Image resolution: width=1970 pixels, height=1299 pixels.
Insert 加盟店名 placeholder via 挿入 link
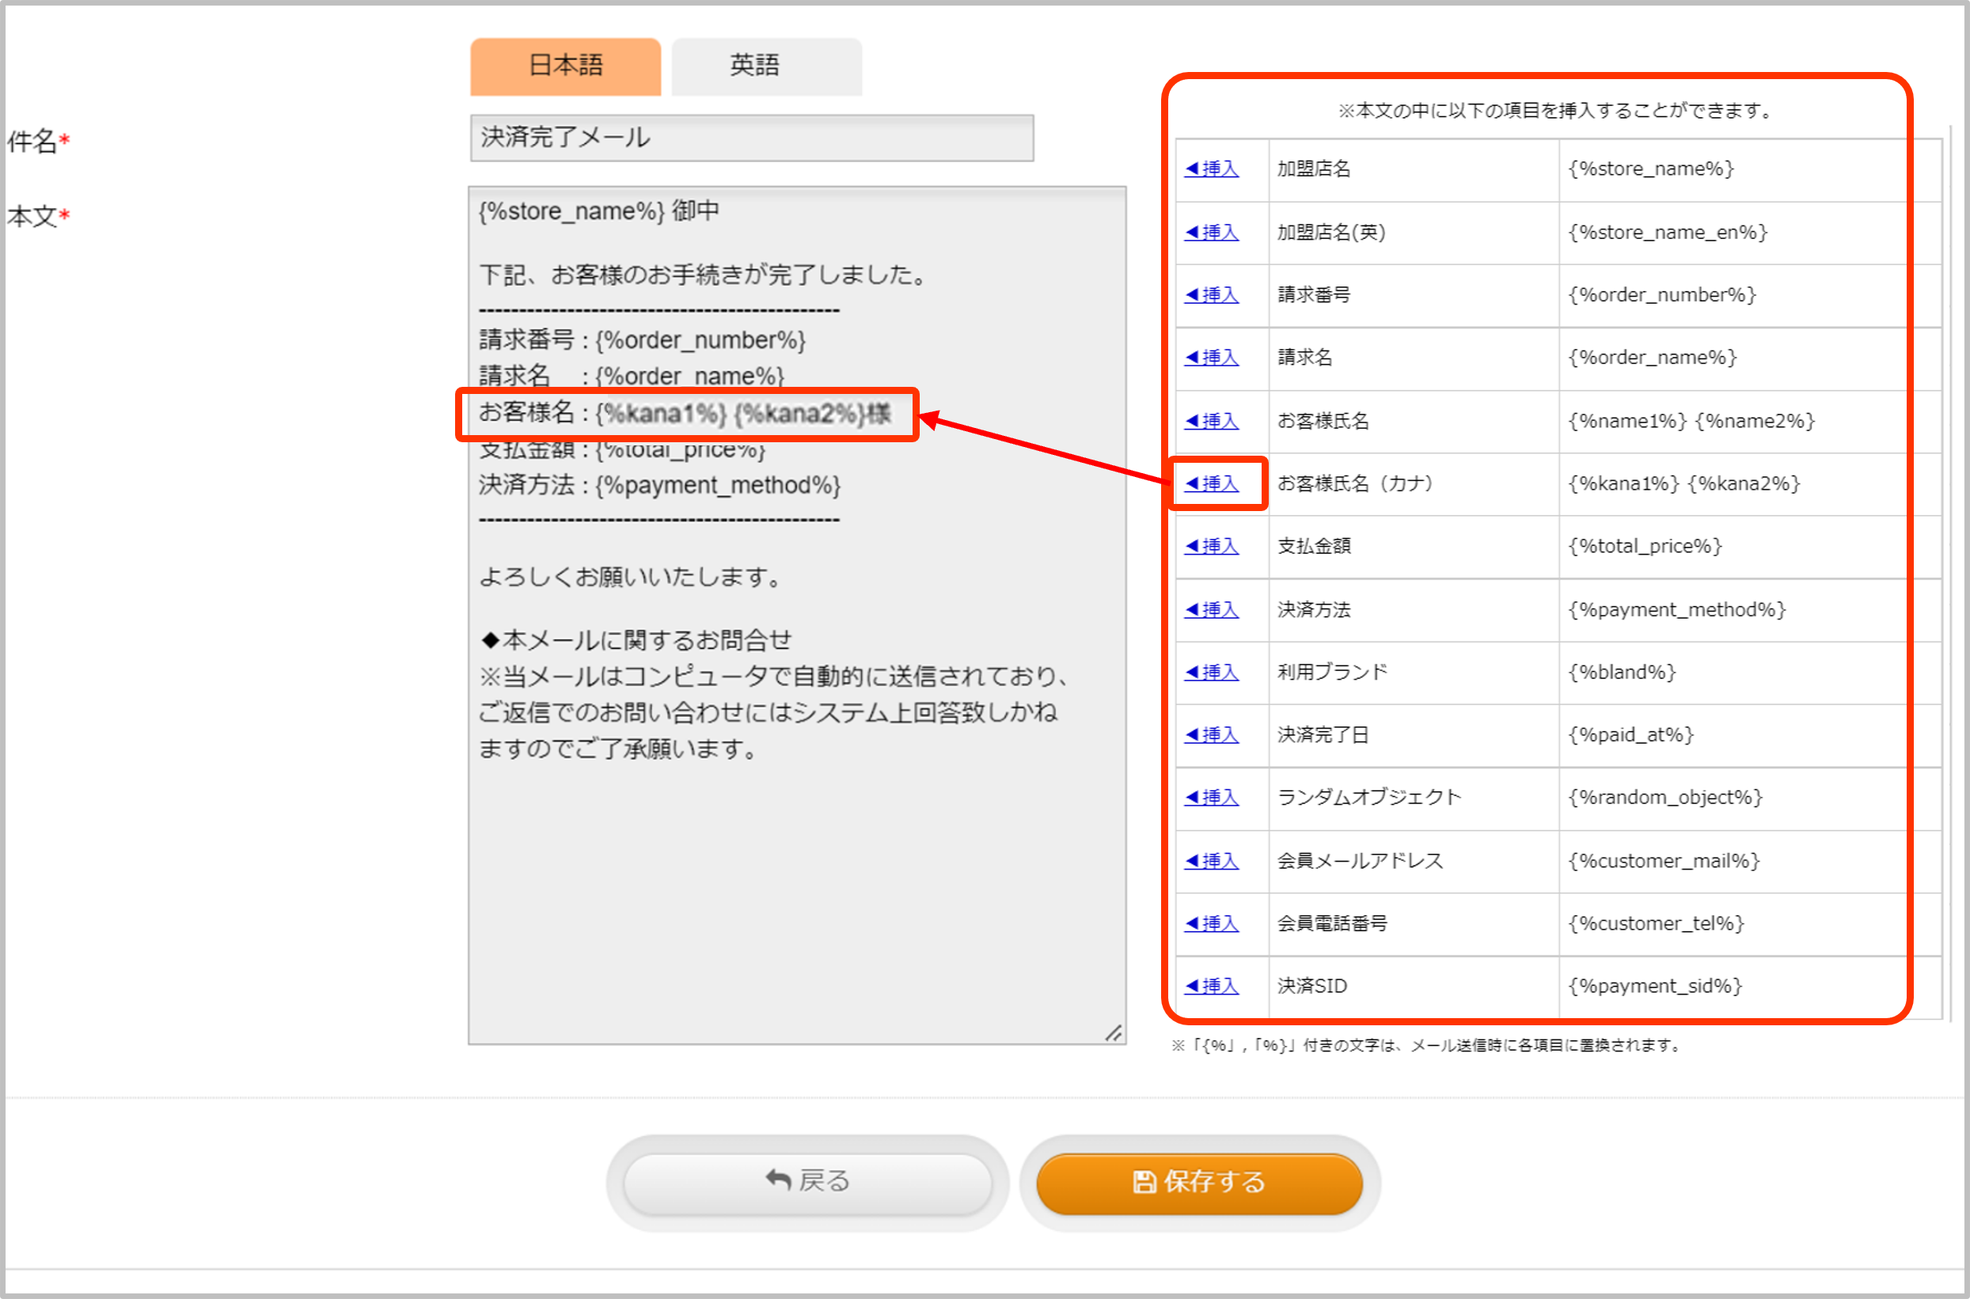coord(1212,169)
